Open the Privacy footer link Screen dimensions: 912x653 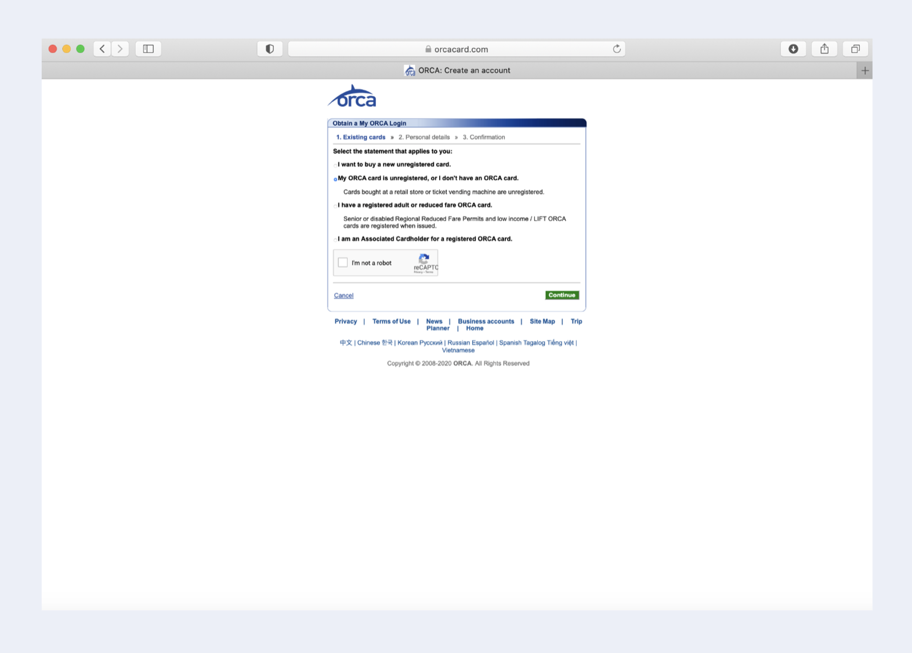346,321
